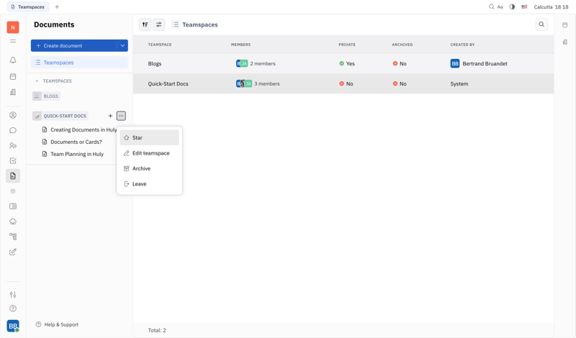Open the building icon in right panel

565,42
